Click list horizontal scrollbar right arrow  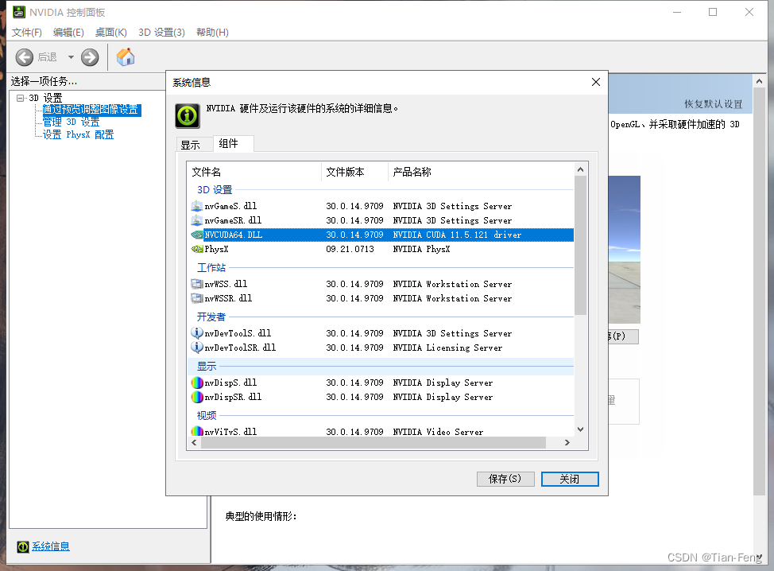click(567, 443)
